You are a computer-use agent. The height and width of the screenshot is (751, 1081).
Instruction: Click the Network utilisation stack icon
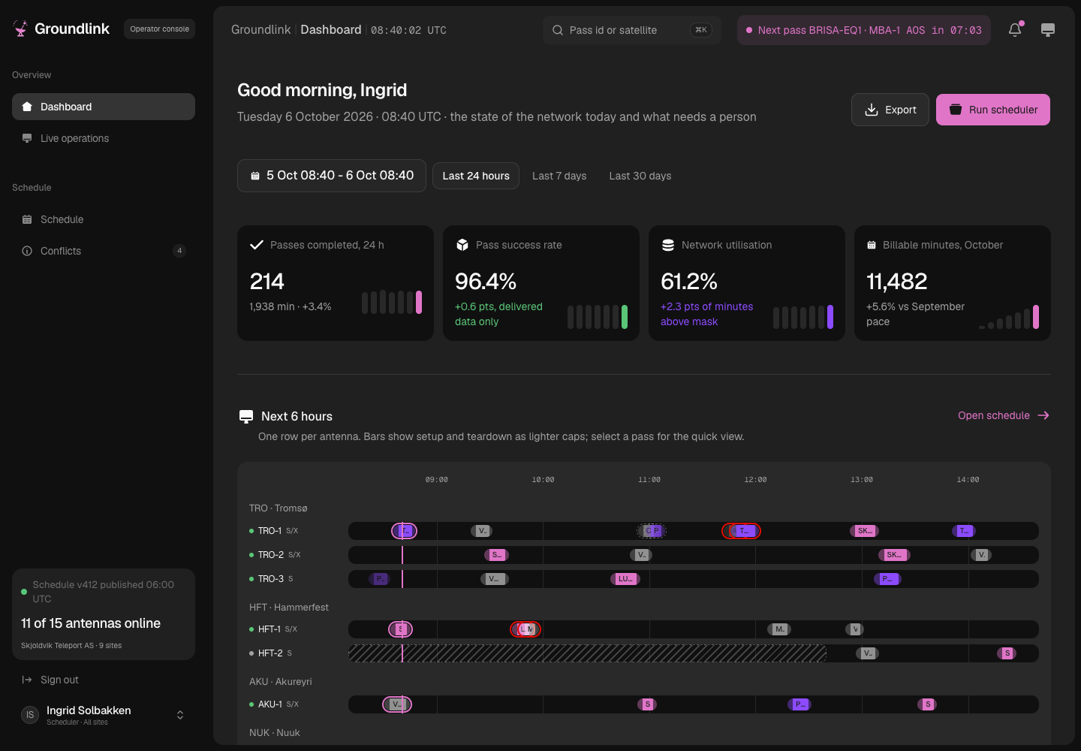pyautogui.click(x=668, y=245)
